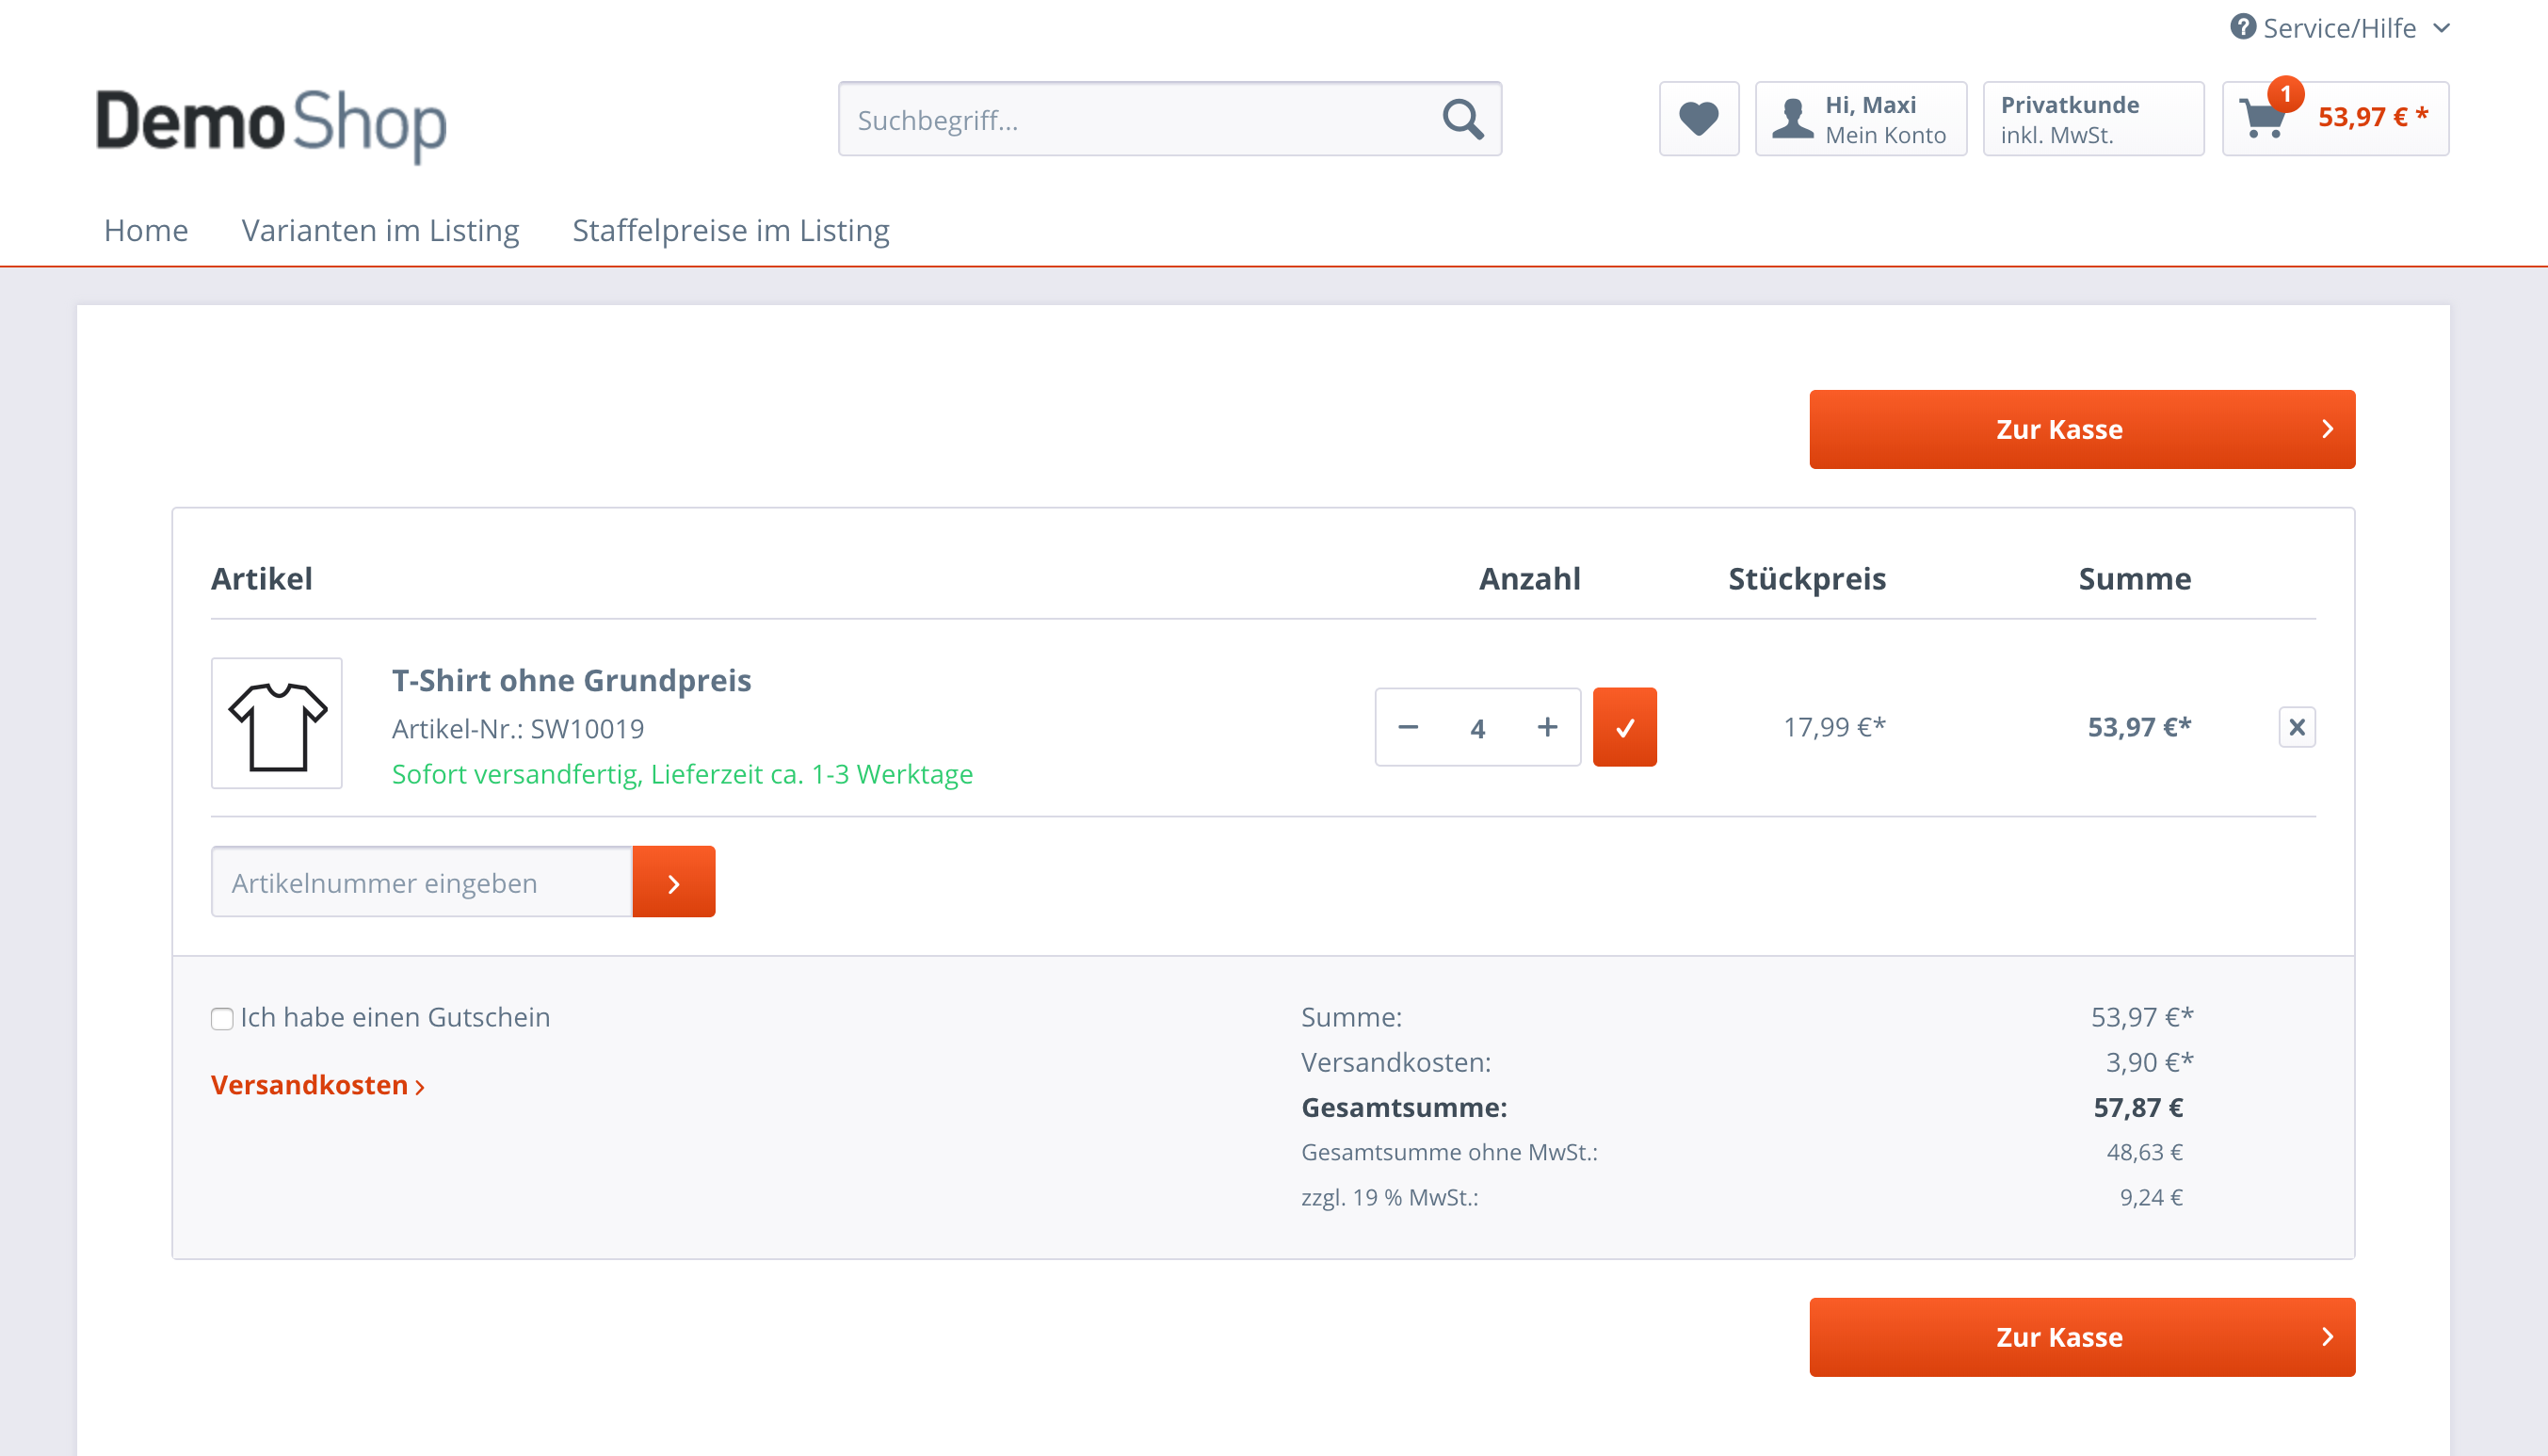Increase T-Shirt quantity with plus

pos(1546,727)
